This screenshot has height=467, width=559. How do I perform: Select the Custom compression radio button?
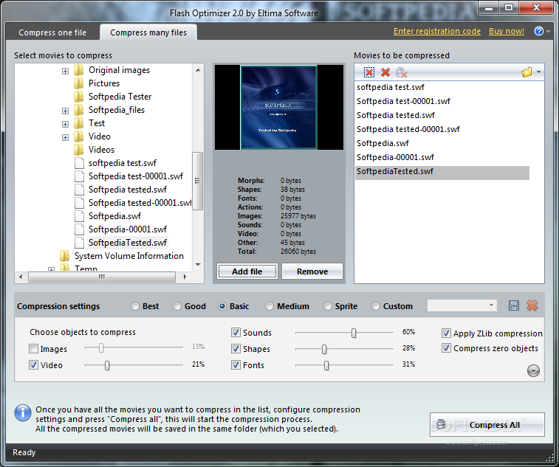click(x=375, y=306)
